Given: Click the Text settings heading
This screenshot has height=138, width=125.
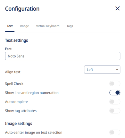Looking at the screenshot, I should click(x=16, y=40).
